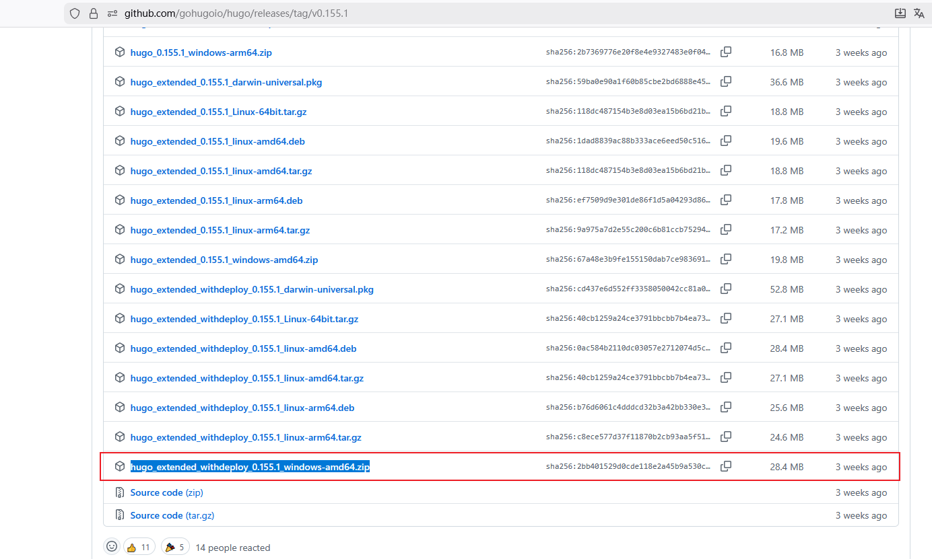This screenshot has width=932, height=559.
Task: Download hugo_extended_withdeploy_0.155.1_linux-arm64.tar.gz
Action: (x=246, y=437)
